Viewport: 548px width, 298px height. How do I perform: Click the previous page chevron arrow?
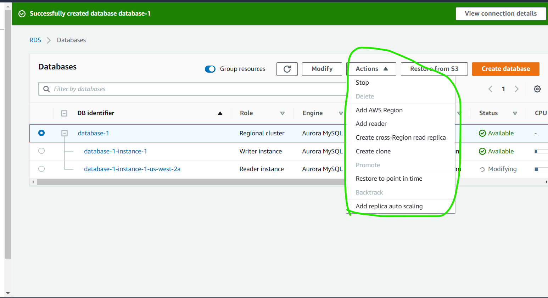coord(490,89)
